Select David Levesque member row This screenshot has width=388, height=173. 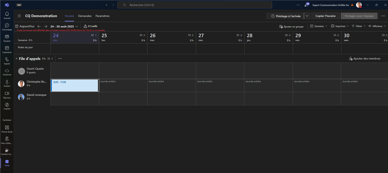pyautogui.click(x=32, y=97)
